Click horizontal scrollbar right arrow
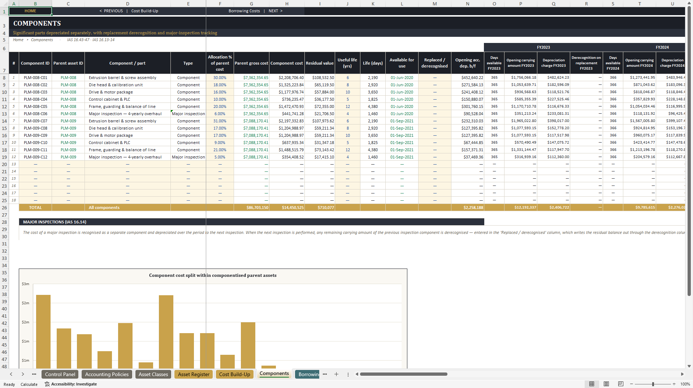 tap(682, 374)
